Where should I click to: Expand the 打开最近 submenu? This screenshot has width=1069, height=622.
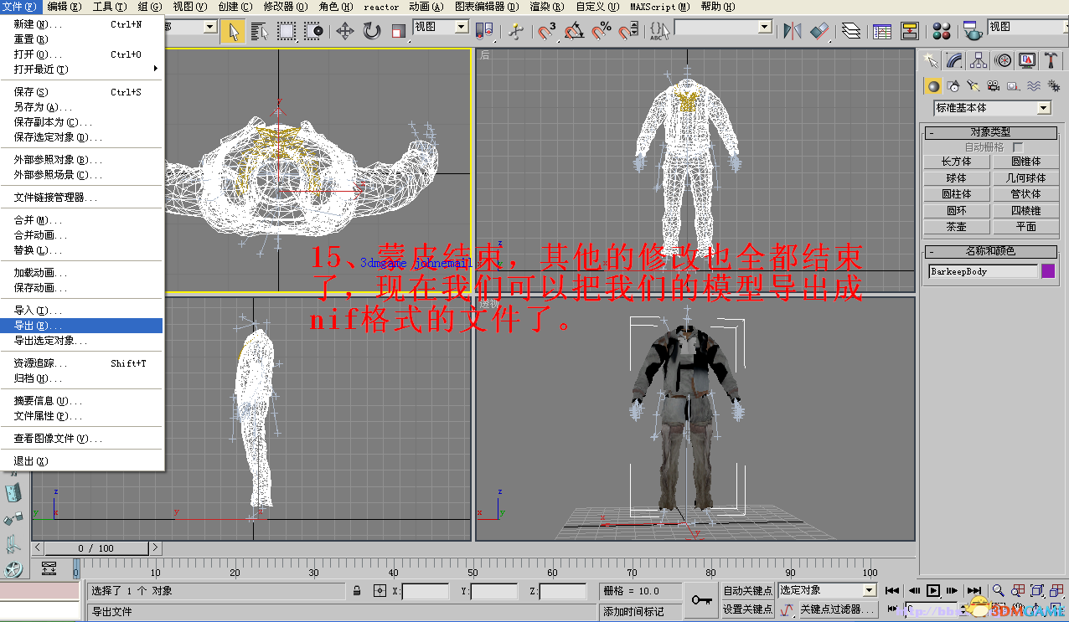82,69
